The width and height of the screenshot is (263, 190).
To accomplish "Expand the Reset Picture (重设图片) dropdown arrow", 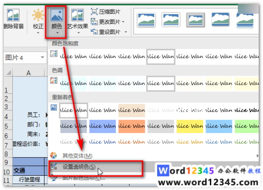I will (126, 32).
